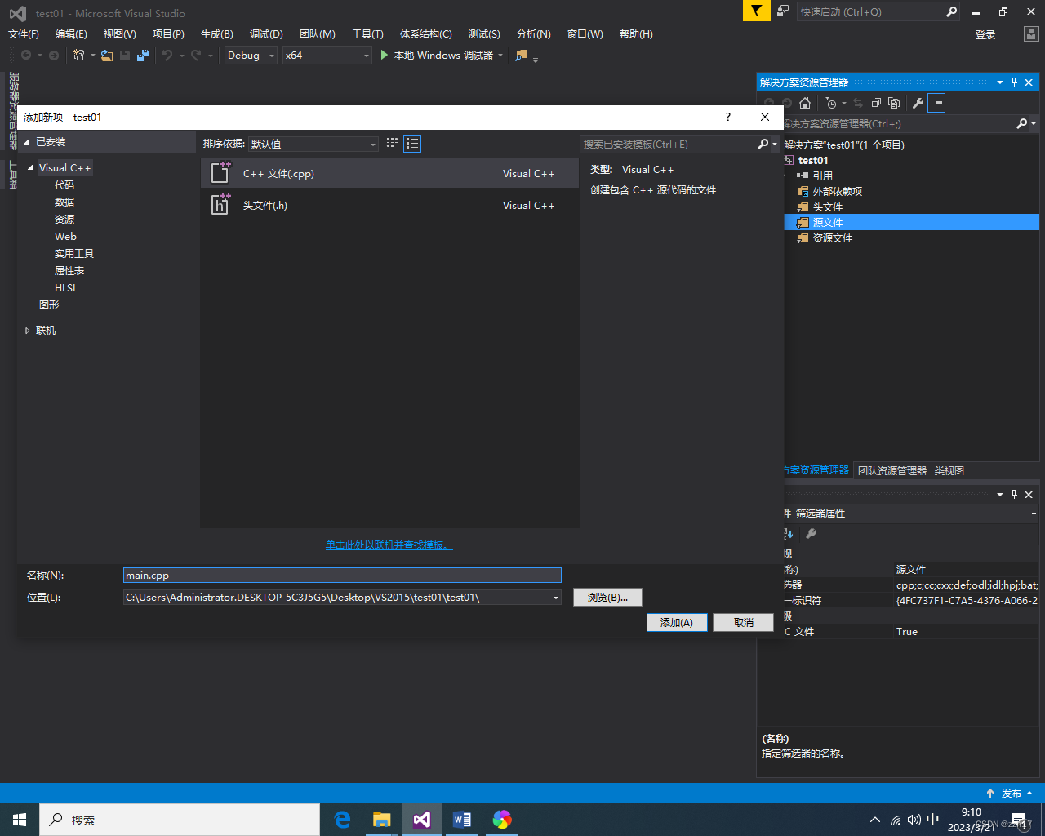Image resolution: width=1045 pixels, height=836 pixels.
Task: Open the 排序依据 default value dropdown
Action: (x=375, y=143)
